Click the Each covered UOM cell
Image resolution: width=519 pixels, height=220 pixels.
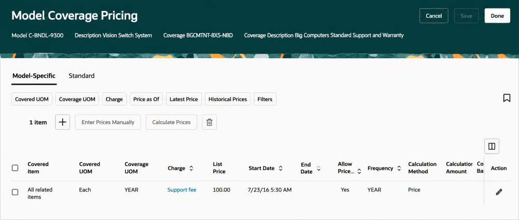(x=85, y=190)
